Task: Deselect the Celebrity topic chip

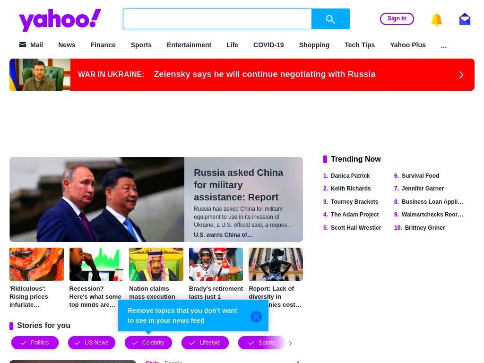Action: pos(148,343)
